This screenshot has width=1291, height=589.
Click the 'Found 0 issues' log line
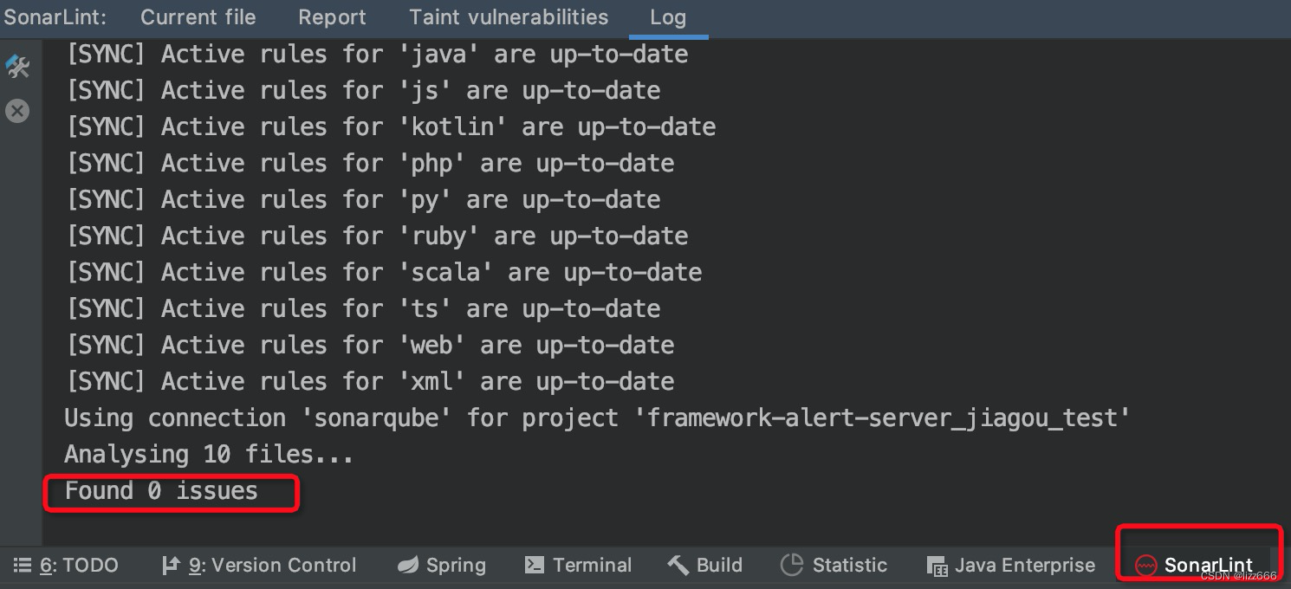click(161, 491)
